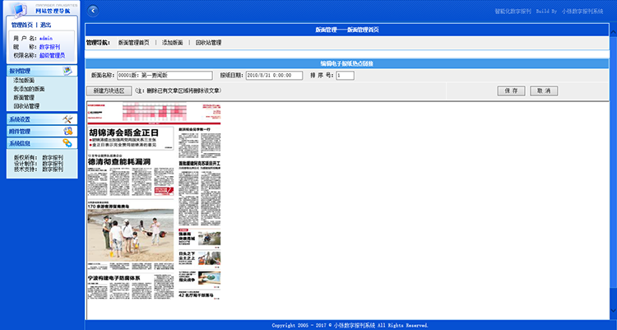
Task: Open 我添加的版面 in the sidebar
Action: (x=29, y=89)
